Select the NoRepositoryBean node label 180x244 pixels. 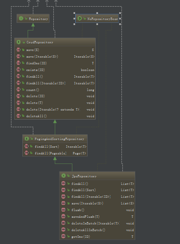pos(102,19)
